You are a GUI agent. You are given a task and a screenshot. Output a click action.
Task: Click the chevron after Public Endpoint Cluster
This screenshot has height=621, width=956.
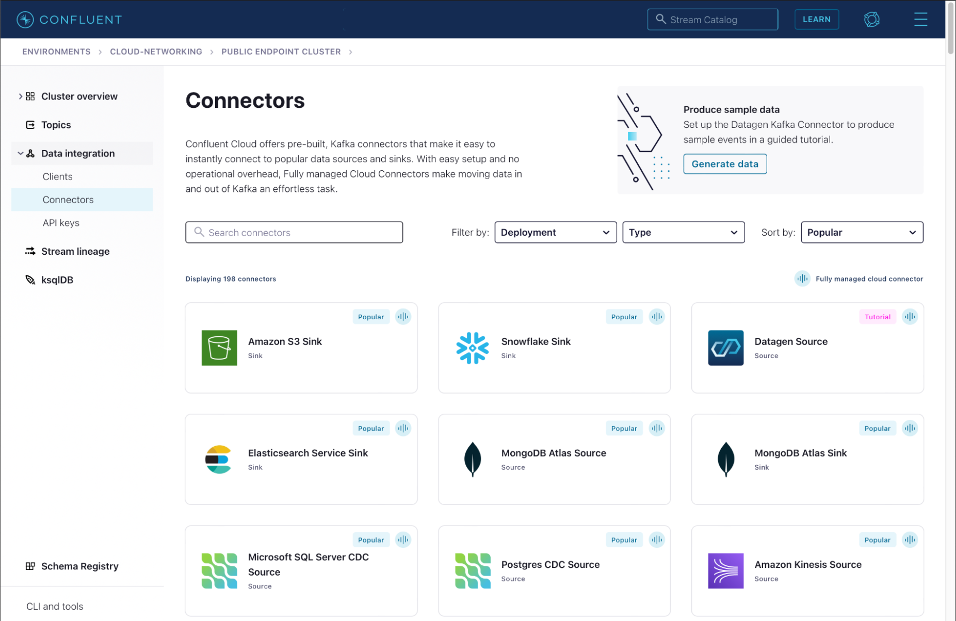(x=350, y=52)
